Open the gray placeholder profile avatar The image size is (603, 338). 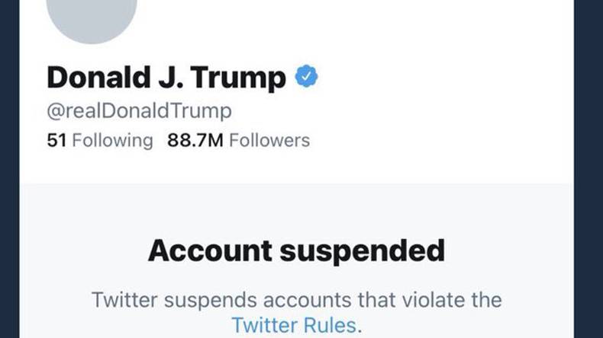92,19
